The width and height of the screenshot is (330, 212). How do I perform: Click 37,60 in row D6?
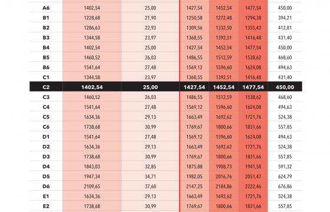pyautogui.click(x=150, y=186)
